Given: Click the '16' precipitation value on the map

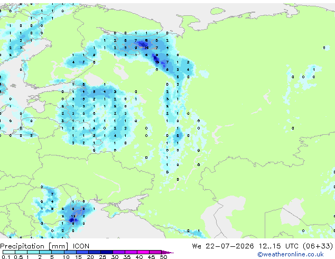Looking at the screenshot, I should [146, 48].
